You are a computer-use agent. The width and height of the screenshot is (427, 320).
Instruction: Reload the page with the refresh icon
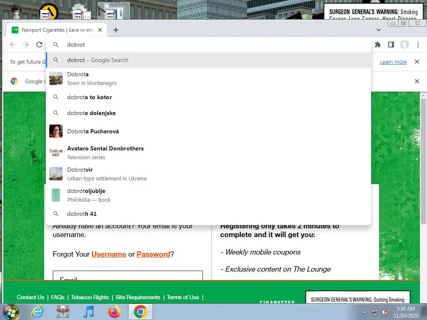point(39,45)
